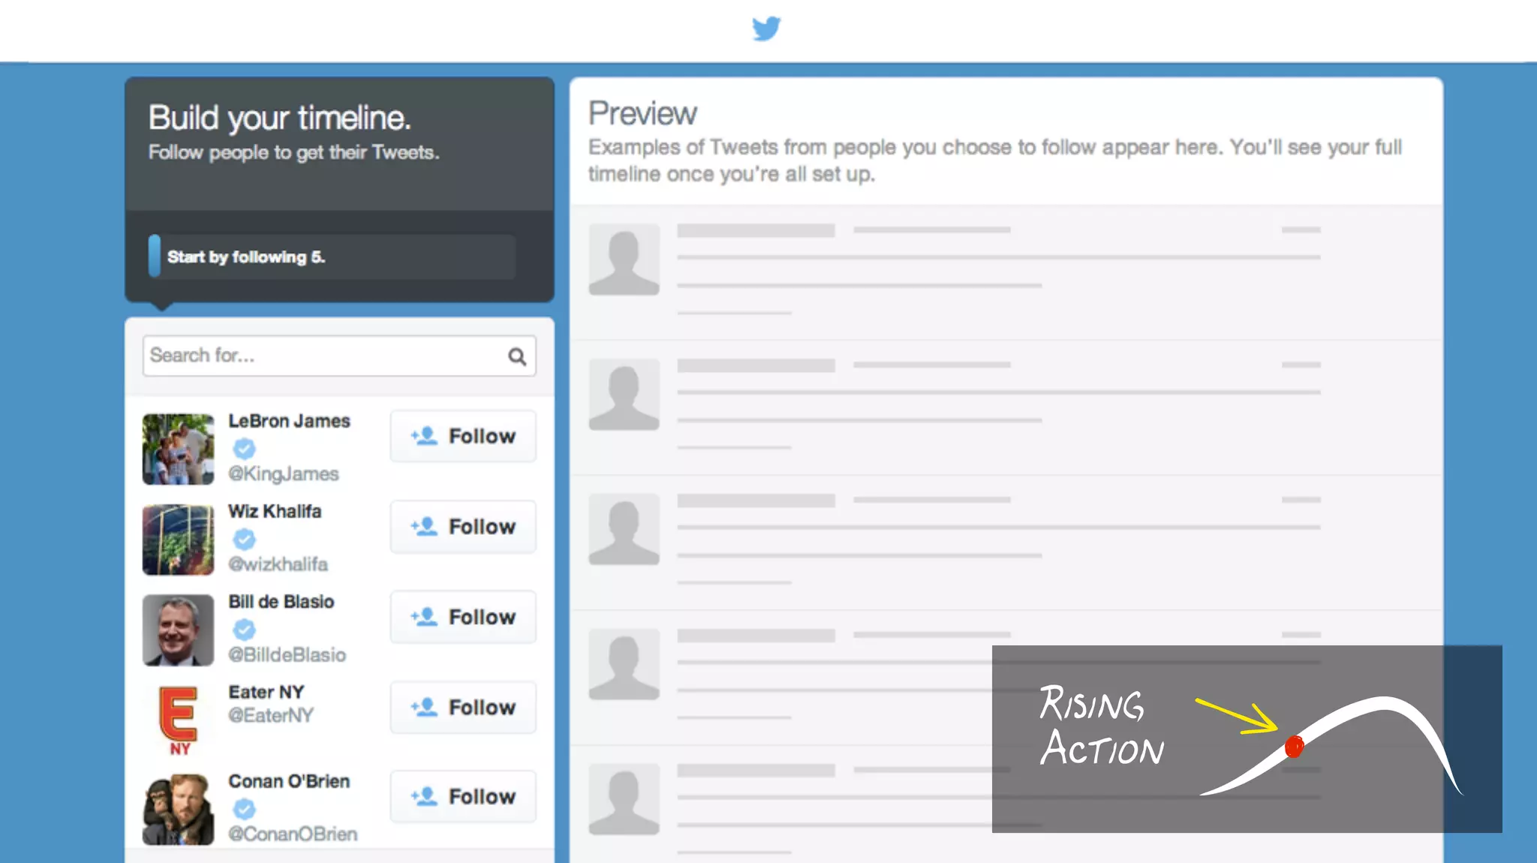Open @KingJames handle link
Screen dimensions: 1537x863
(x=284, y=474)
